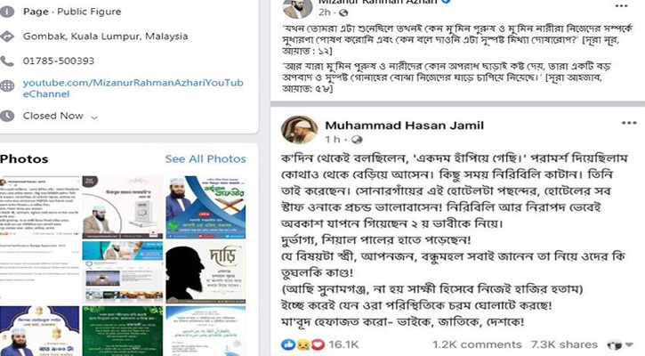
Task: Open the Muhammad Hasan Jamil profile name
Action: click(x=405, y=125)
